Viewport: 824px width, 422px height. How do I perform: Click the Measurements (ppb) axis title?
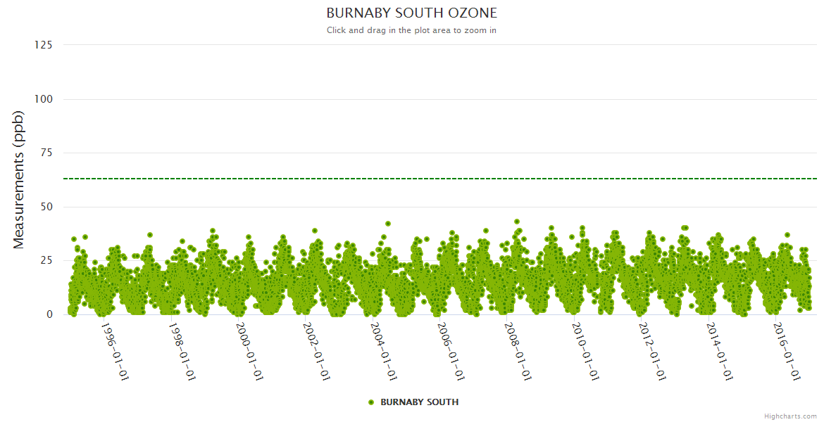coord(19,179)
